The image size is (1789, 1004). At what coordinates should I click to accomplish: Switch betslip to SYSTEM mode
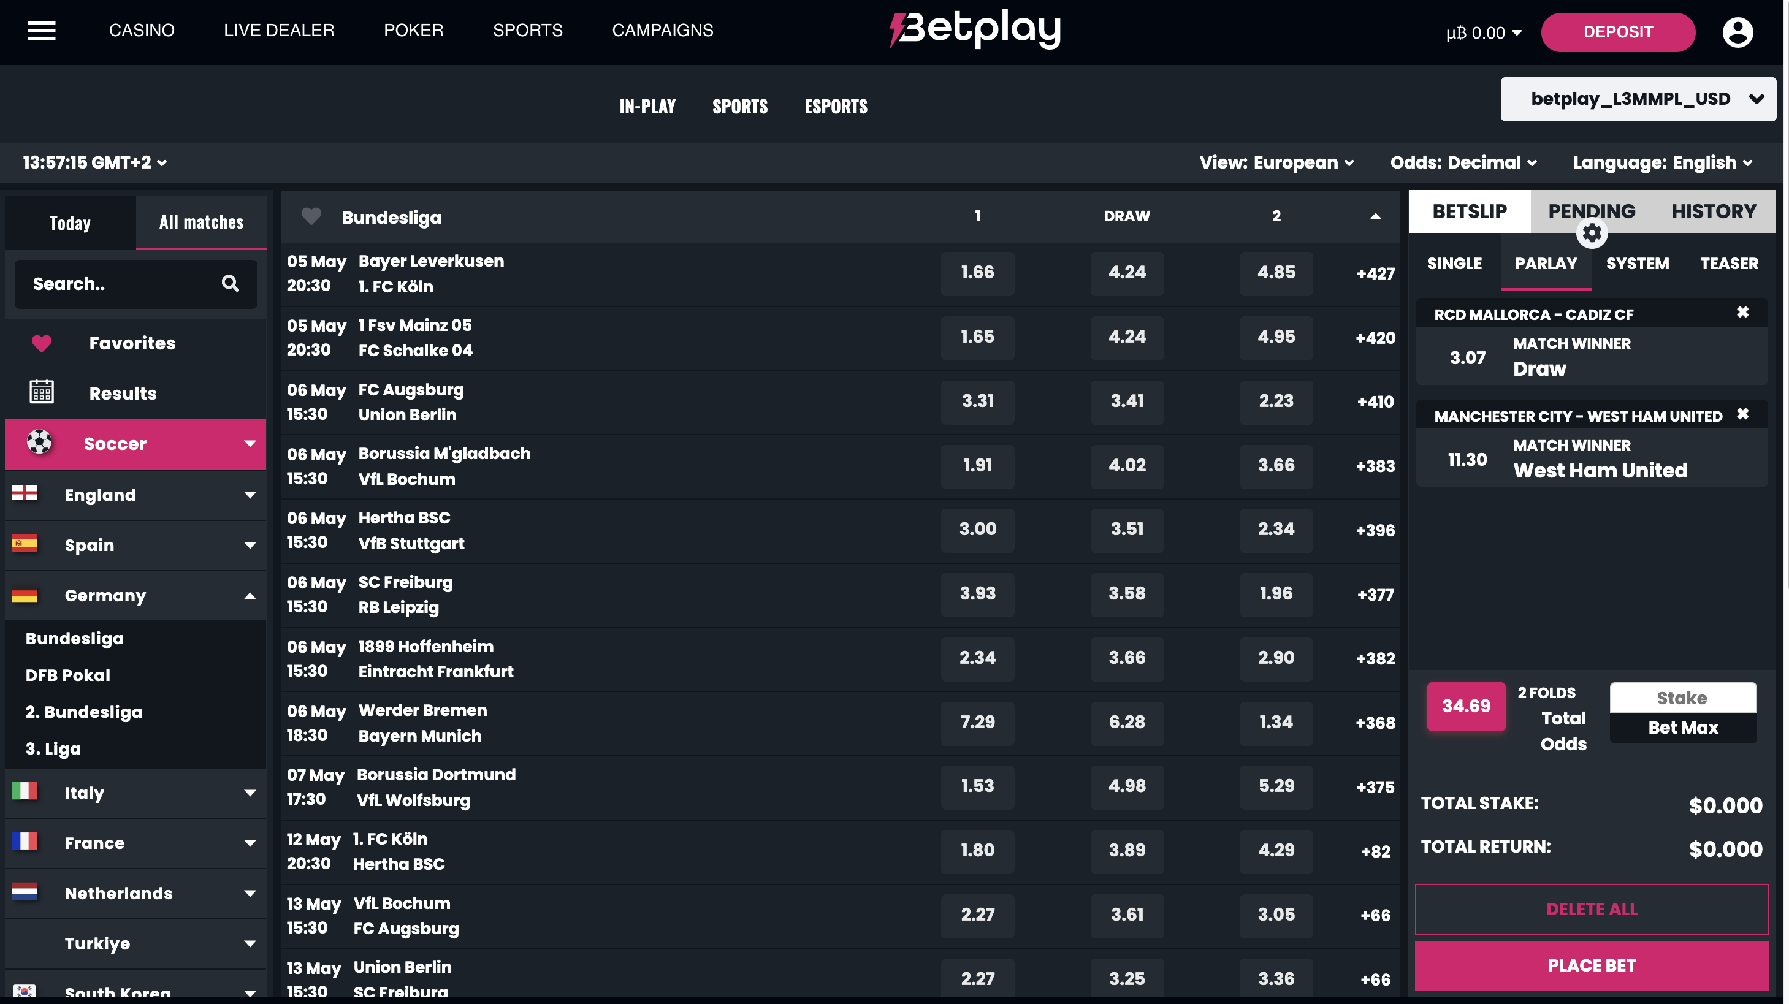[1637, 263]
